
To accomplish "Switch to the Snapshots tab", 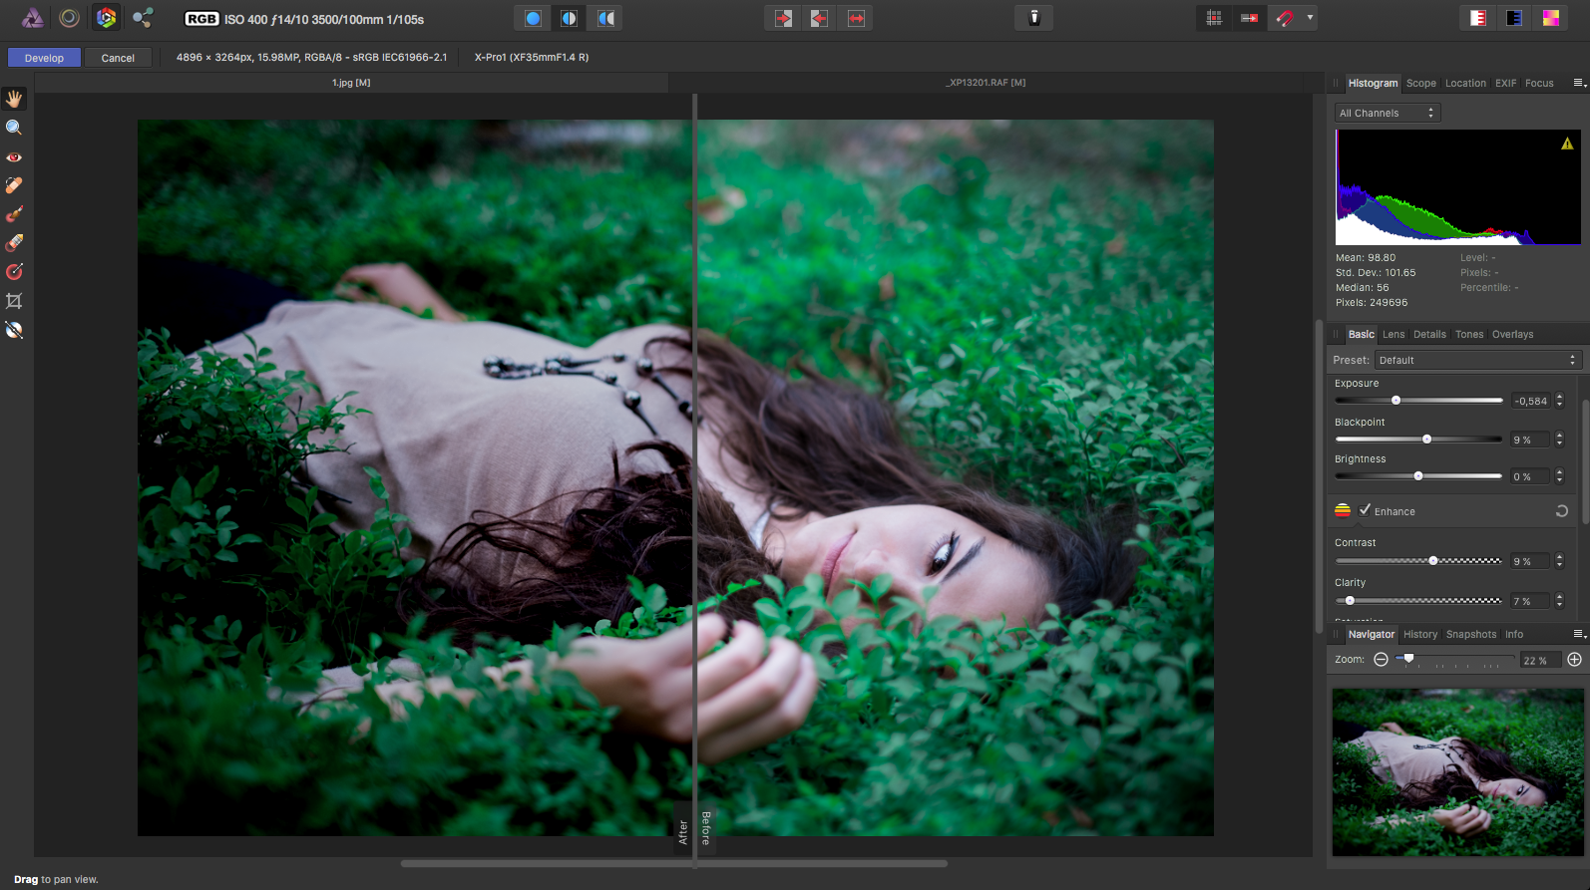I will [x=1471, y=635].
